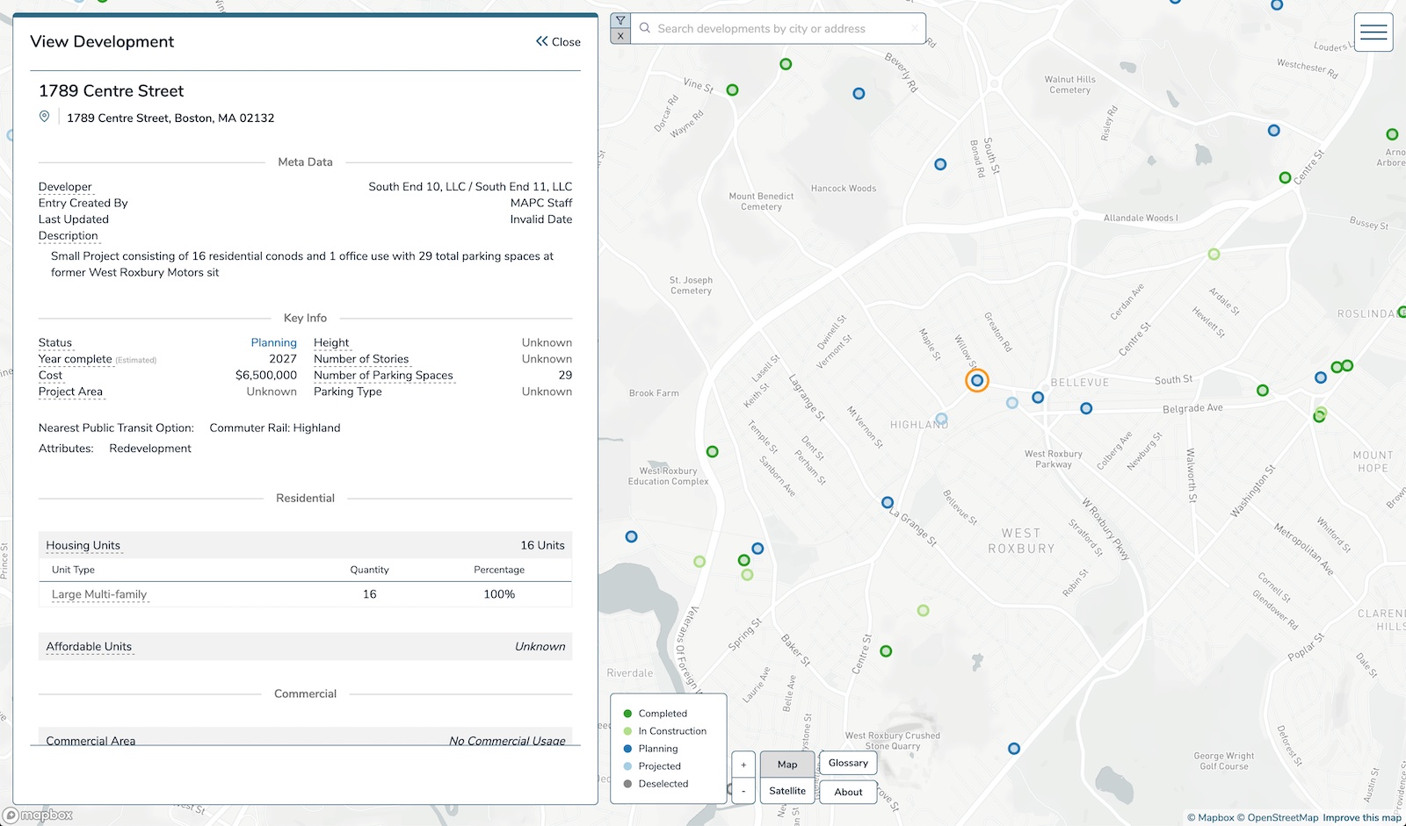The image size is (1406, 826).
Task: Click Deselected entry in the legend
Action: [656, 784]
